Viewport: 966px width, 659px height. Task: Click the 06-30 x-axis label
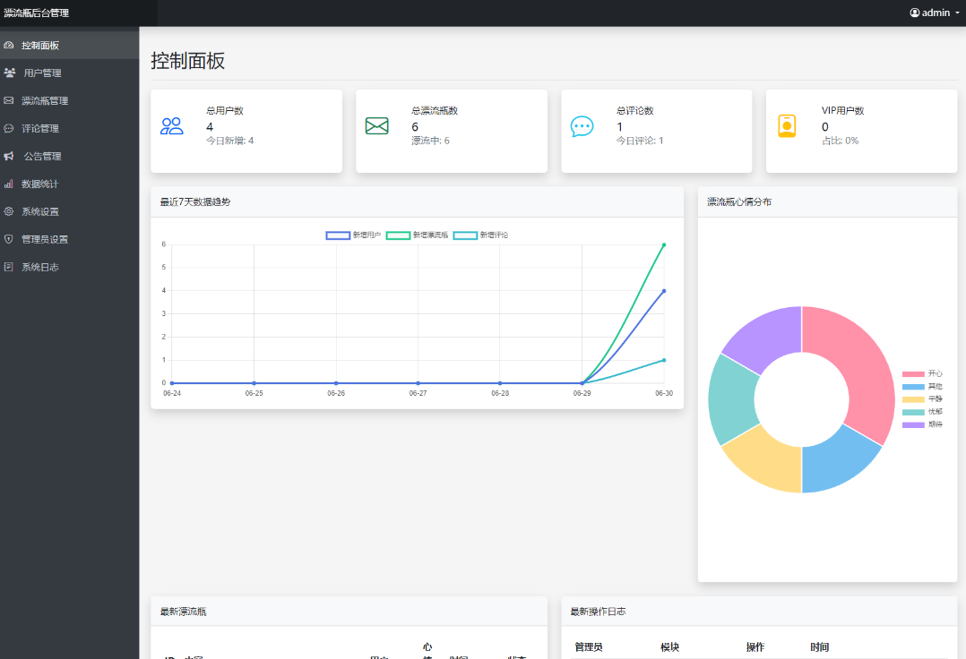tap(664, 393)
